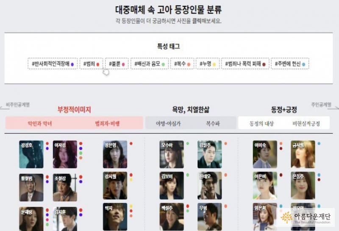339x231 pixels.
Task: Select the #누명 yellow tag
Action: [x=208, y=64]
